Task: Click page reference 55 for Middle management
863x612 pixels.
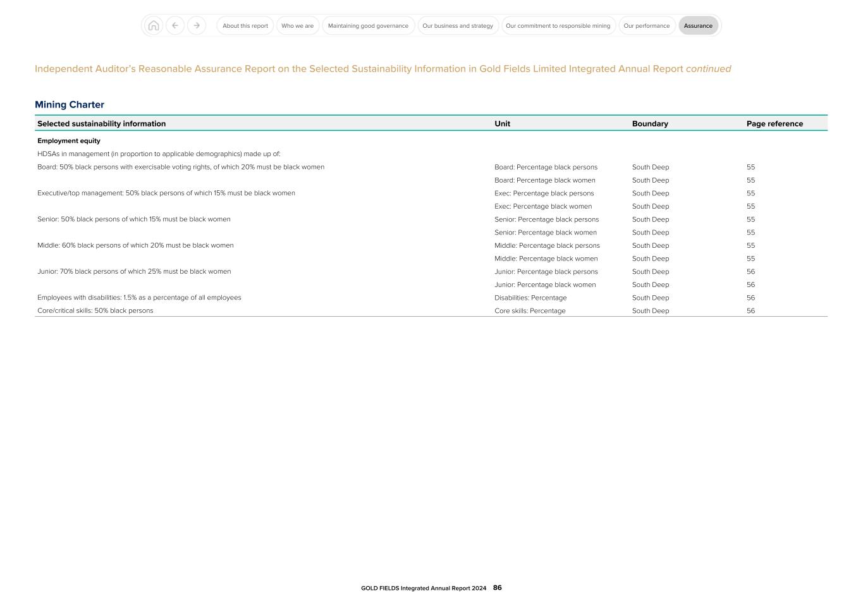Action: click(750, 245)
